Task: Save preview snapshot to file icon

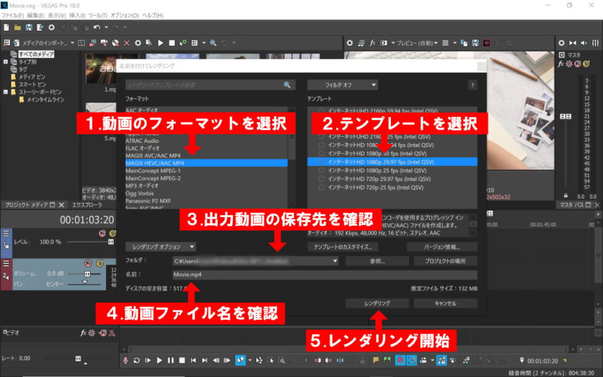Action: 475,43
